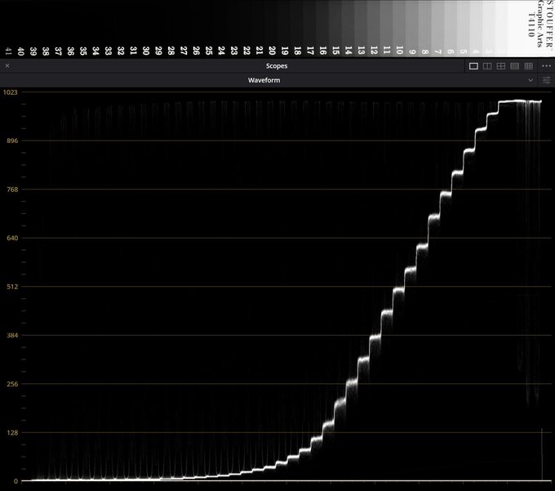Click the 896 scale label
Image resolution: width=555 pixels, height=491 pixels.
pyautogui.click(x=12, y=141)
